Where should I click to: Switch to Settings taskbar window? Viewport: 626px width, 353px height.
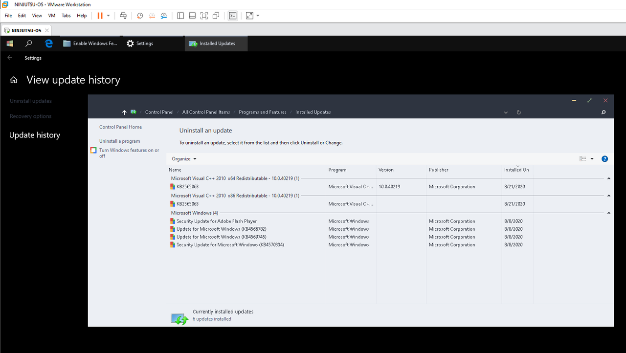[x=153, y=44]
